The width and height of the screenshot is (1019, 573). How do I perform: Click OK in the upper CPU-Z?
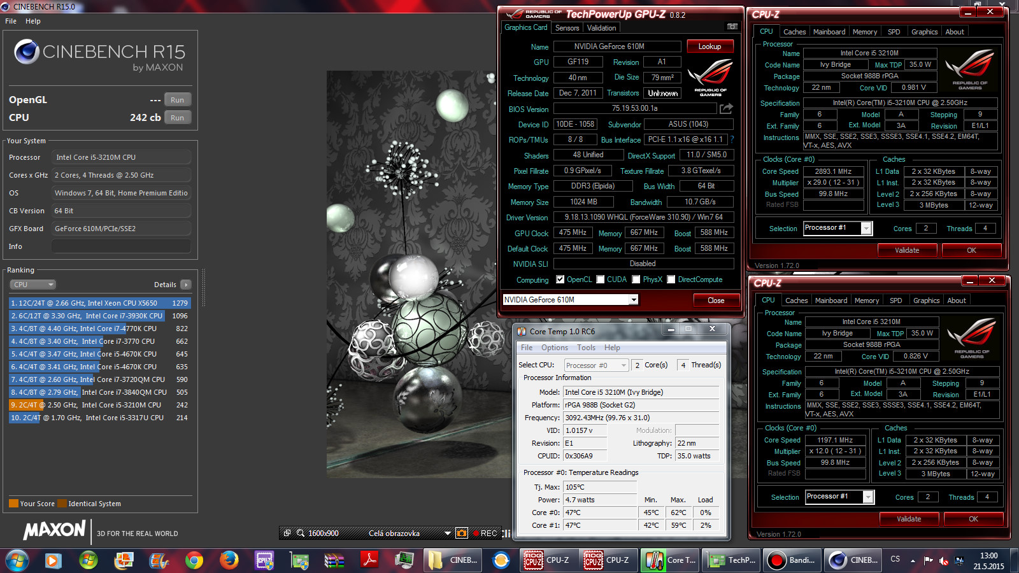pos(971,250)
